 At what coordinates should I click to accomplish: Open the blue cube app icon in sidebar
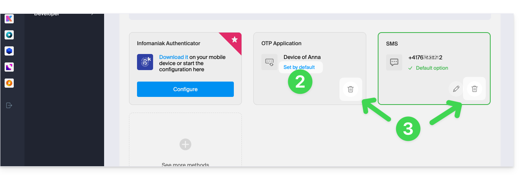tap(9, 51)
